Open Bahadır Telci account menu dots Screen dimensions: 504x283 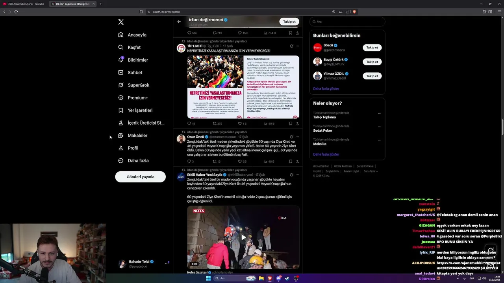coord(167,263)
